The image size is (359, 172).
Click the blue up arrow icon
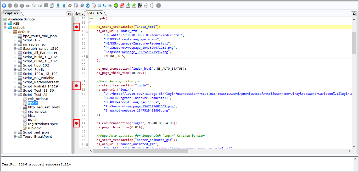(64, 5)
